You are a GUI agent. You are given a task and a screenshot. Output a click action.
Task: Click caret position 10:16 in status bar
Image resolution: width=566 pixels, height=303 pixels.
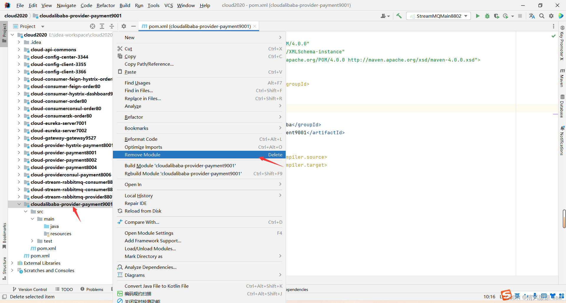tap(489, 297)
